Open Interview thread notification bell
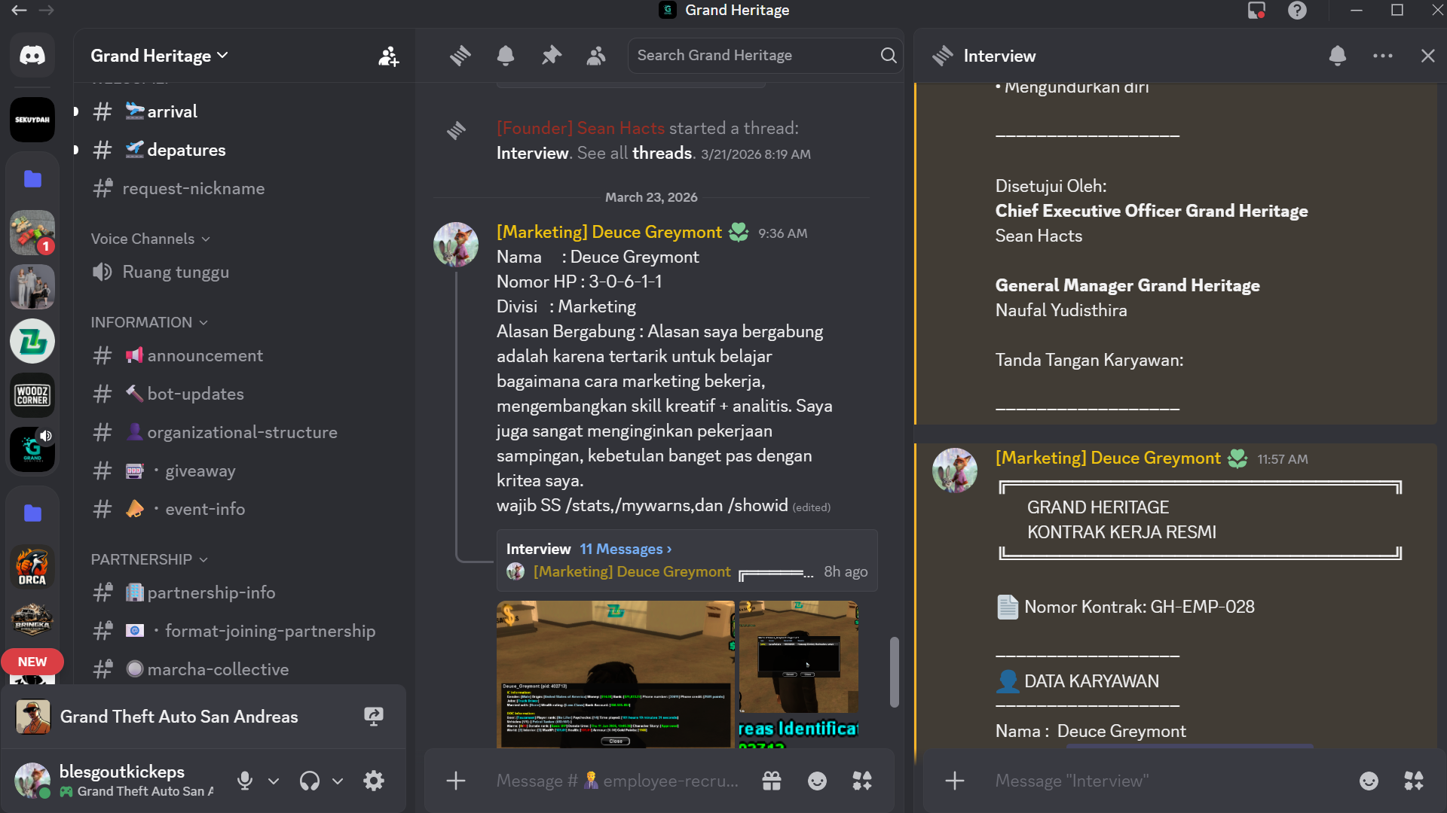Screen dimensions: 1447x813 tap(1338, 56)
